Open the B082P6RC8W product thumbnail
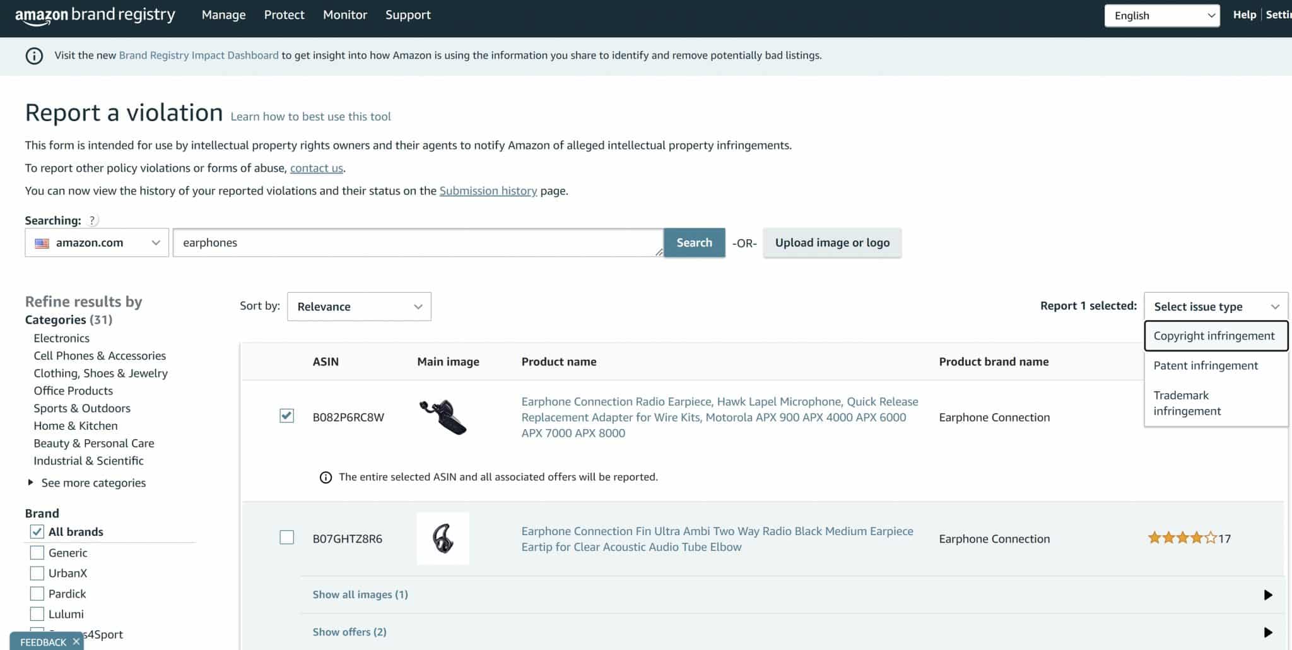The width and height of the screenshot is (1292, 650). [443, 417]
